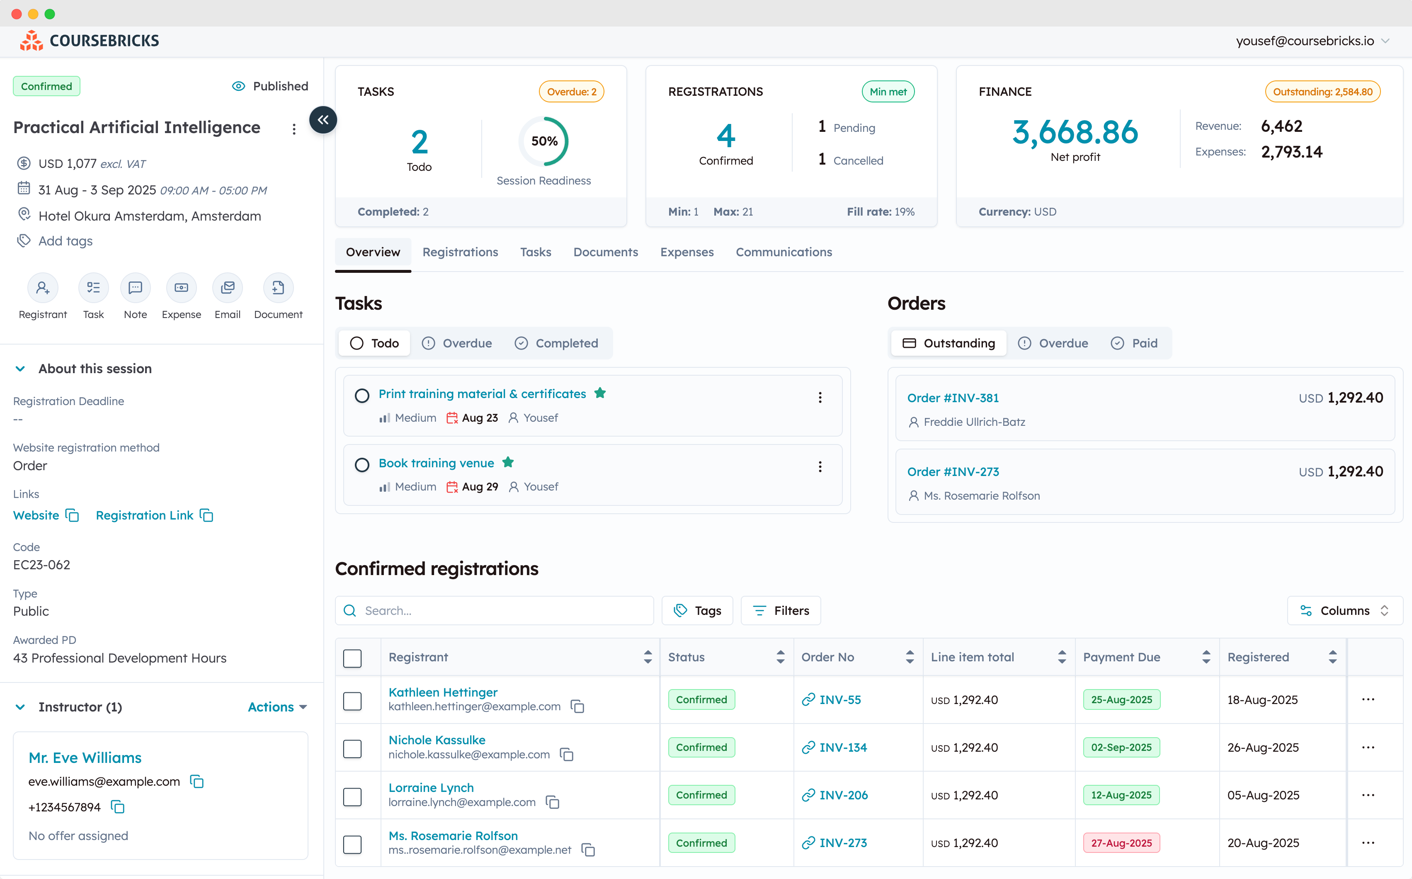Copy the Registration Link
The height and width of the screenshot is (879, 1412).
click(207, 516)
